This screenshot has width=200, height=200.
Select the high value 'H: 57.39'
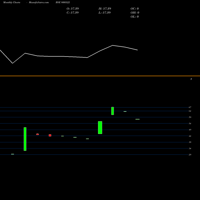pos(105,8)
